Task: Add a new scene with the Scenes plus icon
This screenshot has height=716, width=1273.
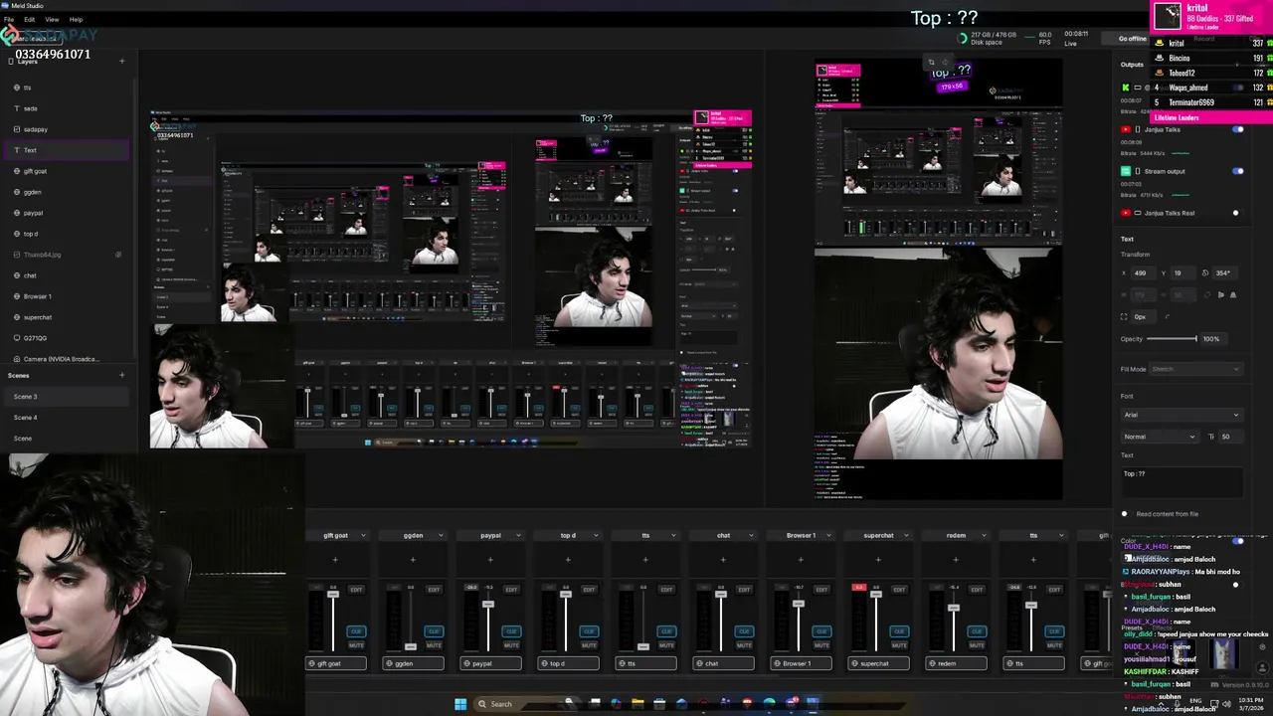Action: [x=121, y=375]
